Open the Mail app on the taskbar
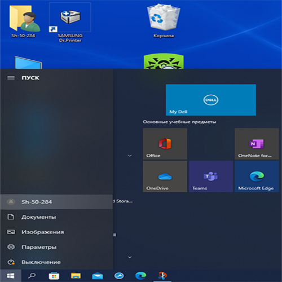 [98, 276]
